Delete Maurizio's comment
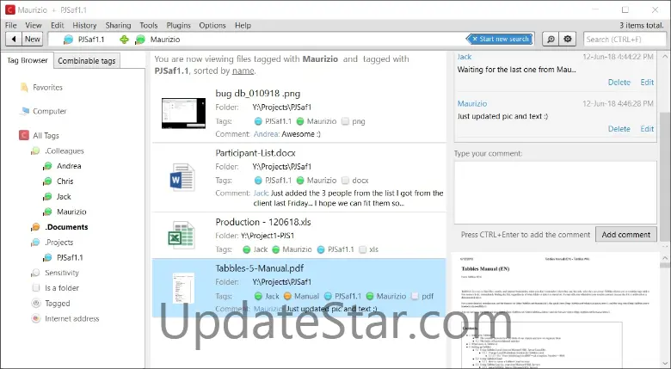This screenshot has width=671, height=369. (x=619, y=129)
